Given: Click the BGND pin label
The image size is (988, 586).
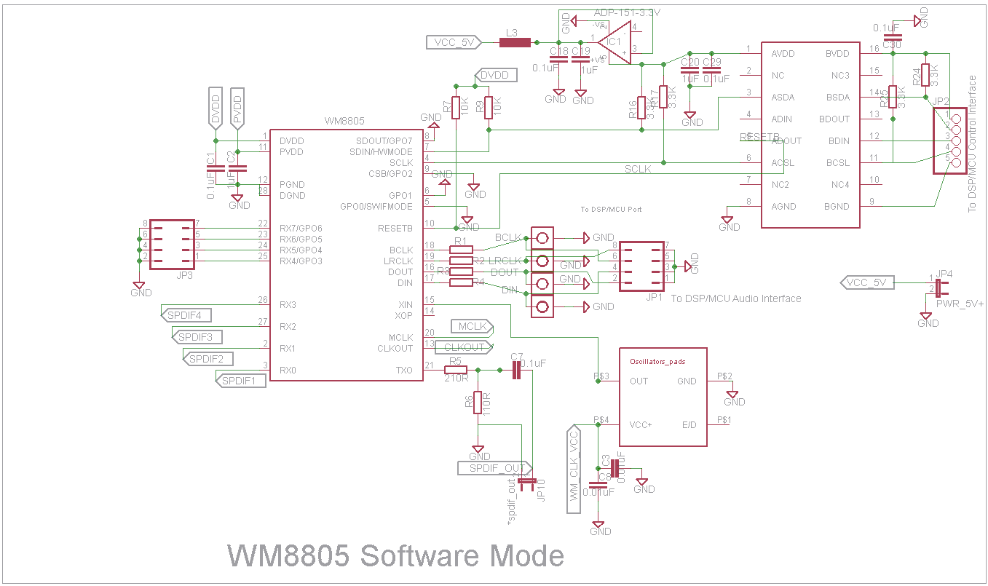Looking at the screenshot, I should pos(837,206).
